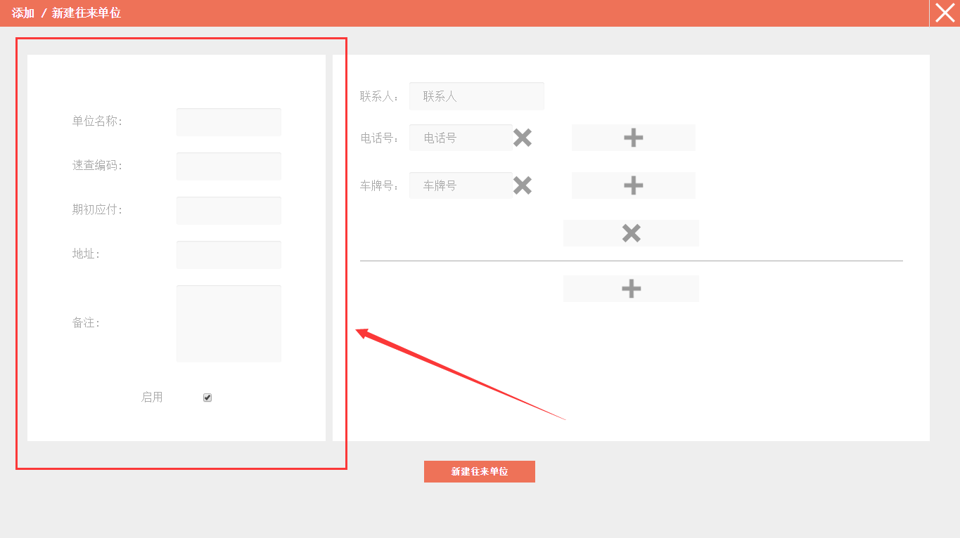Click the X icon beside 电话号 field
960x538 pixels.
tap(522, 138)
